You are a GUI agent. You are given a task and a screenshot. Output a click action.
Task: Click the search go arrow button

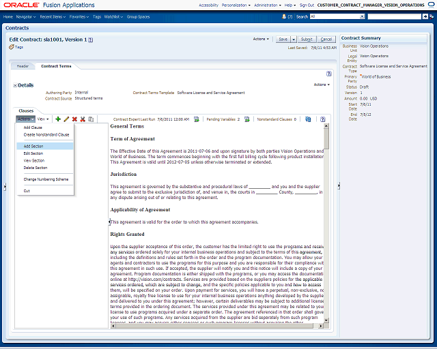click(425, 16)
